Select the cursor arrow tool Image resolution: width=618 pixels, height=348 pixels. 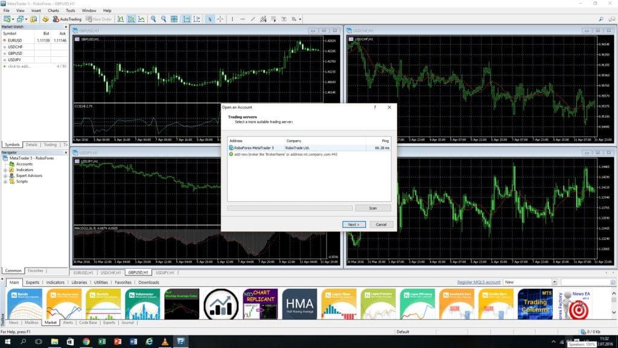pyautogui.click(x=209, y=19)
